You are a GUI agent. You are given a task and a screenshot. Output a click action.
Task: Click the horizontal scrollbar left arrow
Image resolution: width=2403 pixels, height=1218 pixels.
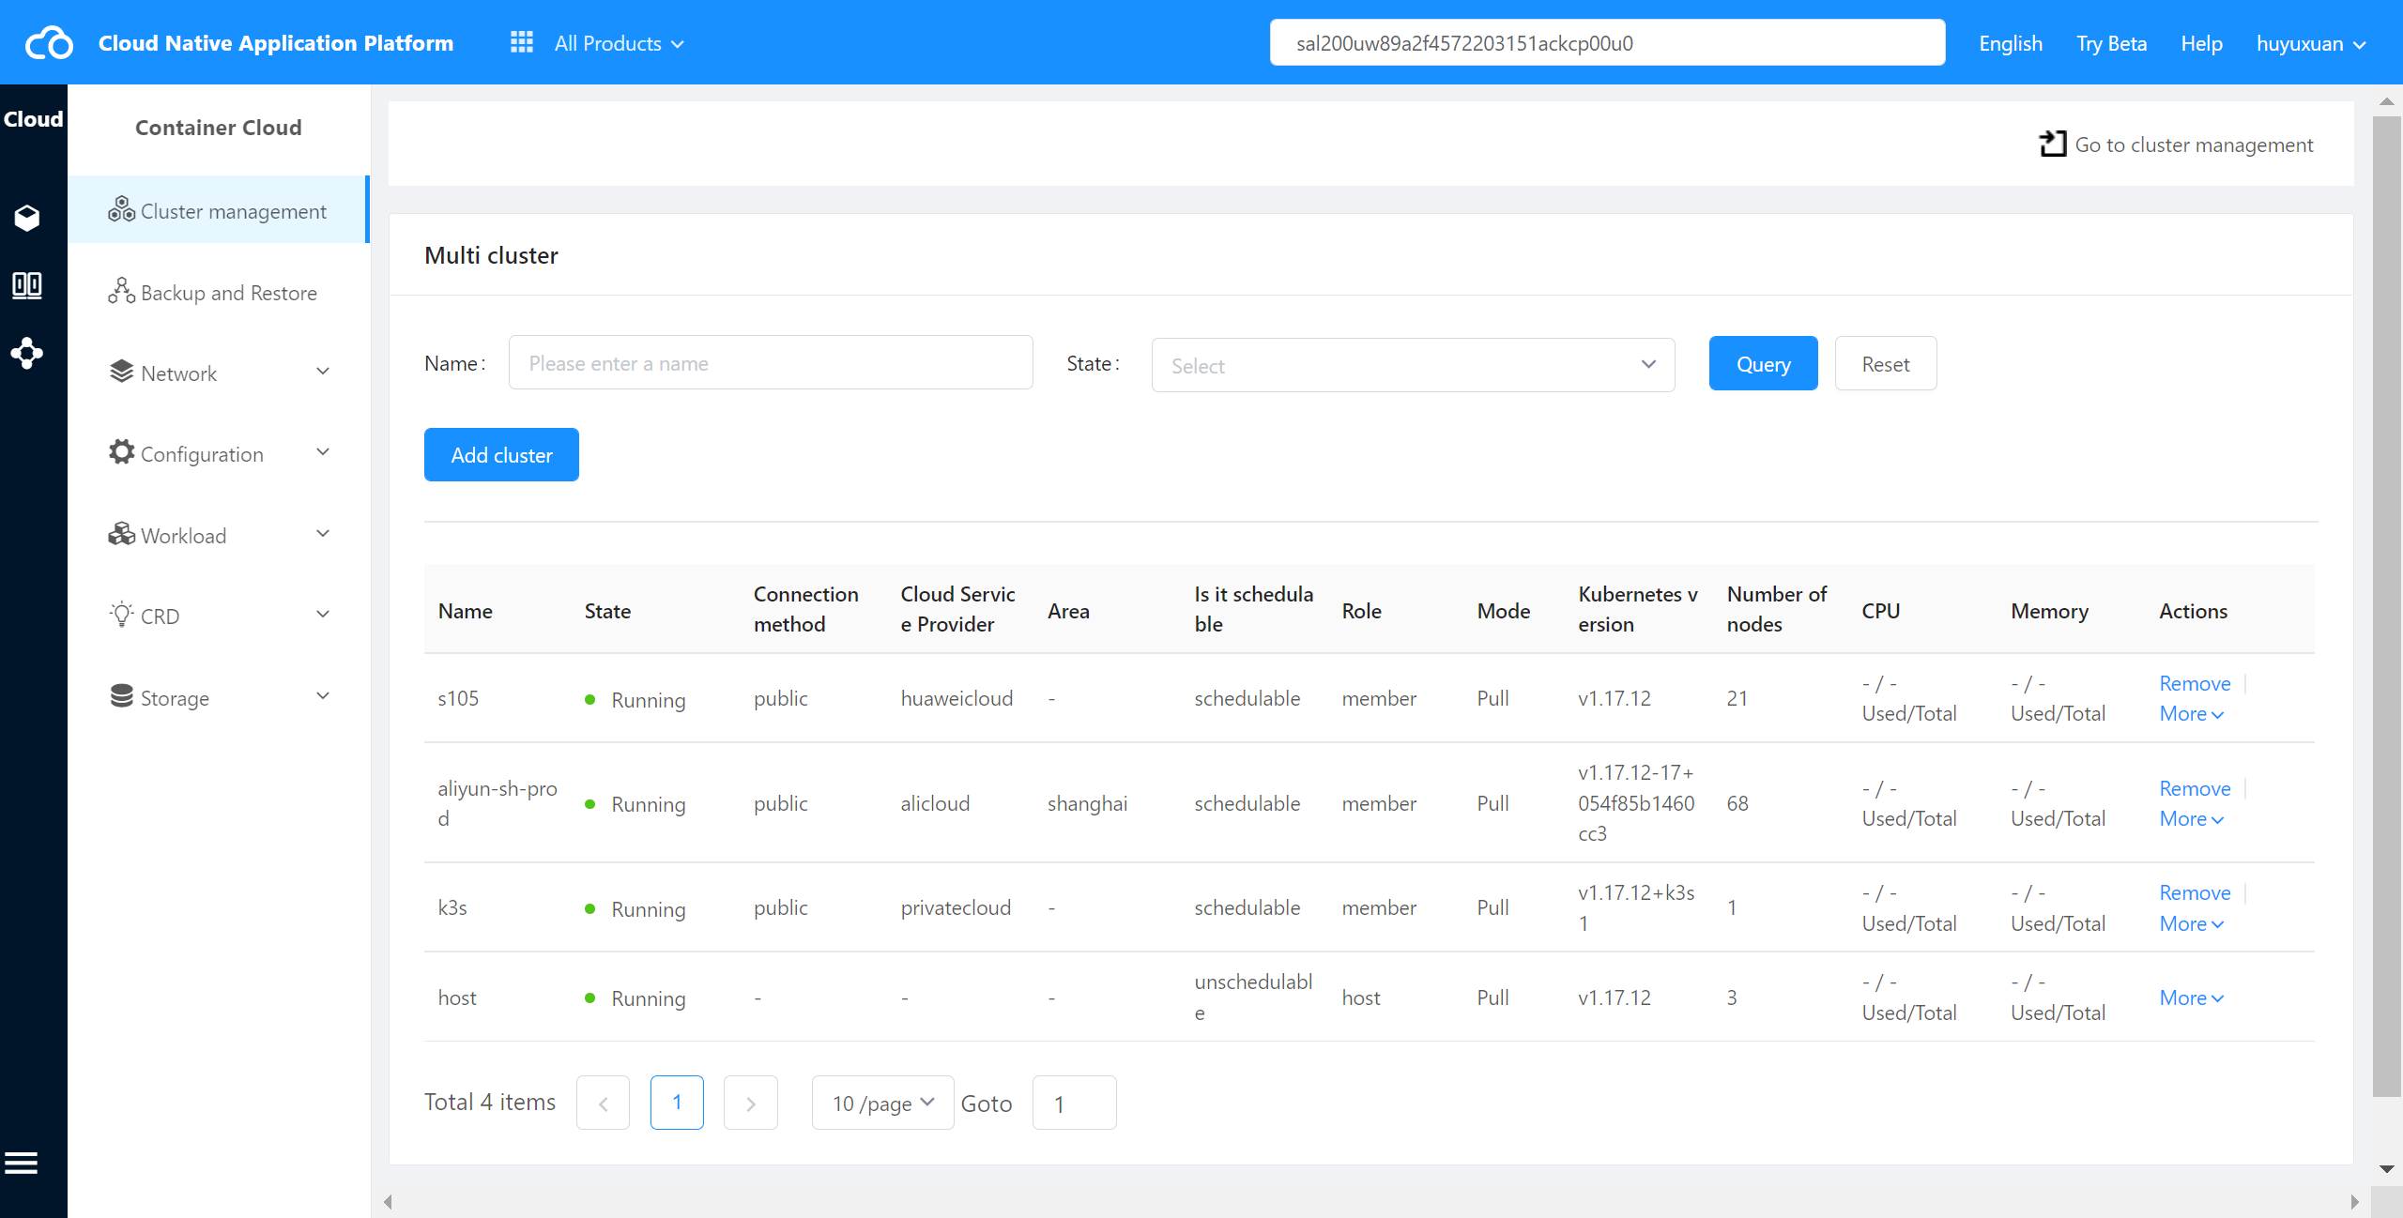(x=388, y=1202)
